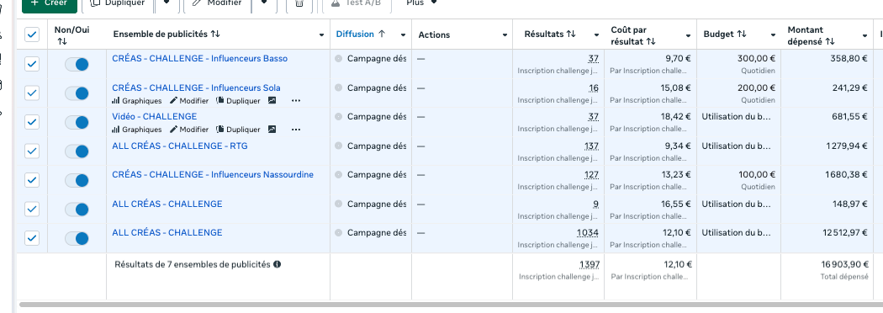Viewport: 883px width, 313px height.
Task: Click the info icon beside Résultats de 7 ensembles
Action: pyautogui.click(x=277, y=264)
